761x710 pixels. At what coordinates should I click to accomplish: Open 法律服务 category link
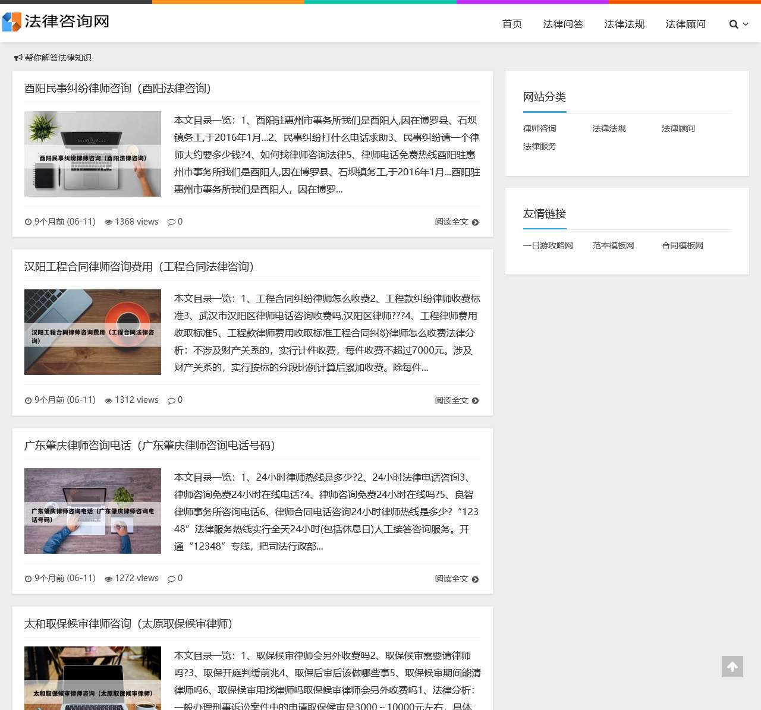[540, 146]
